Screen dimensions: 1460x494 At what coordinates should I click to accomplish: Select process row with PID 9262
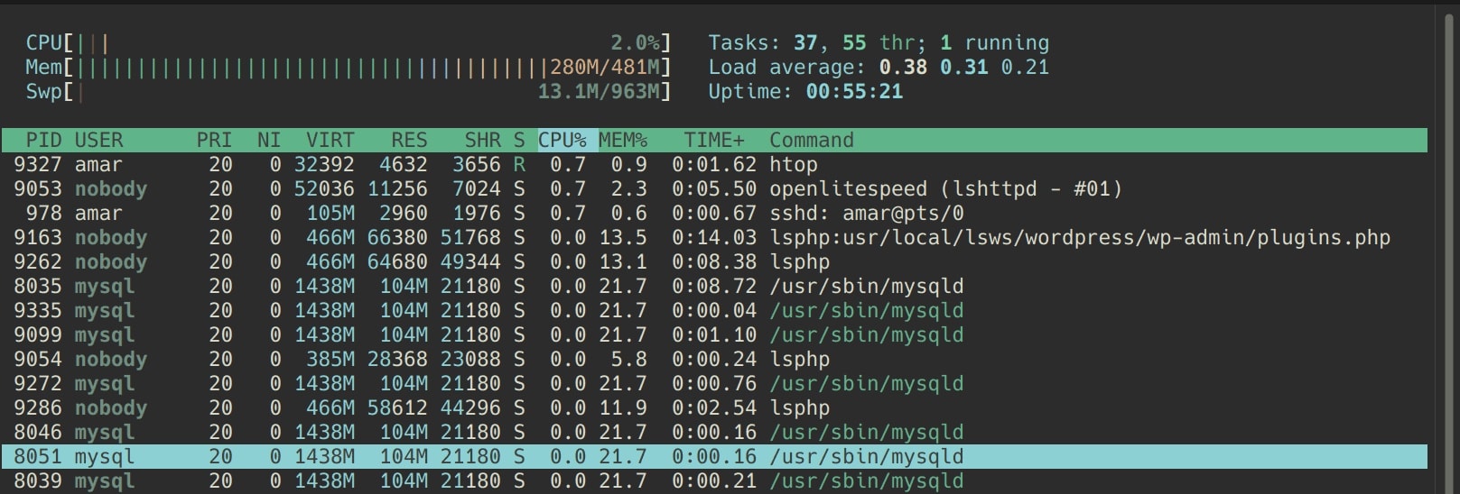[714, 262]
